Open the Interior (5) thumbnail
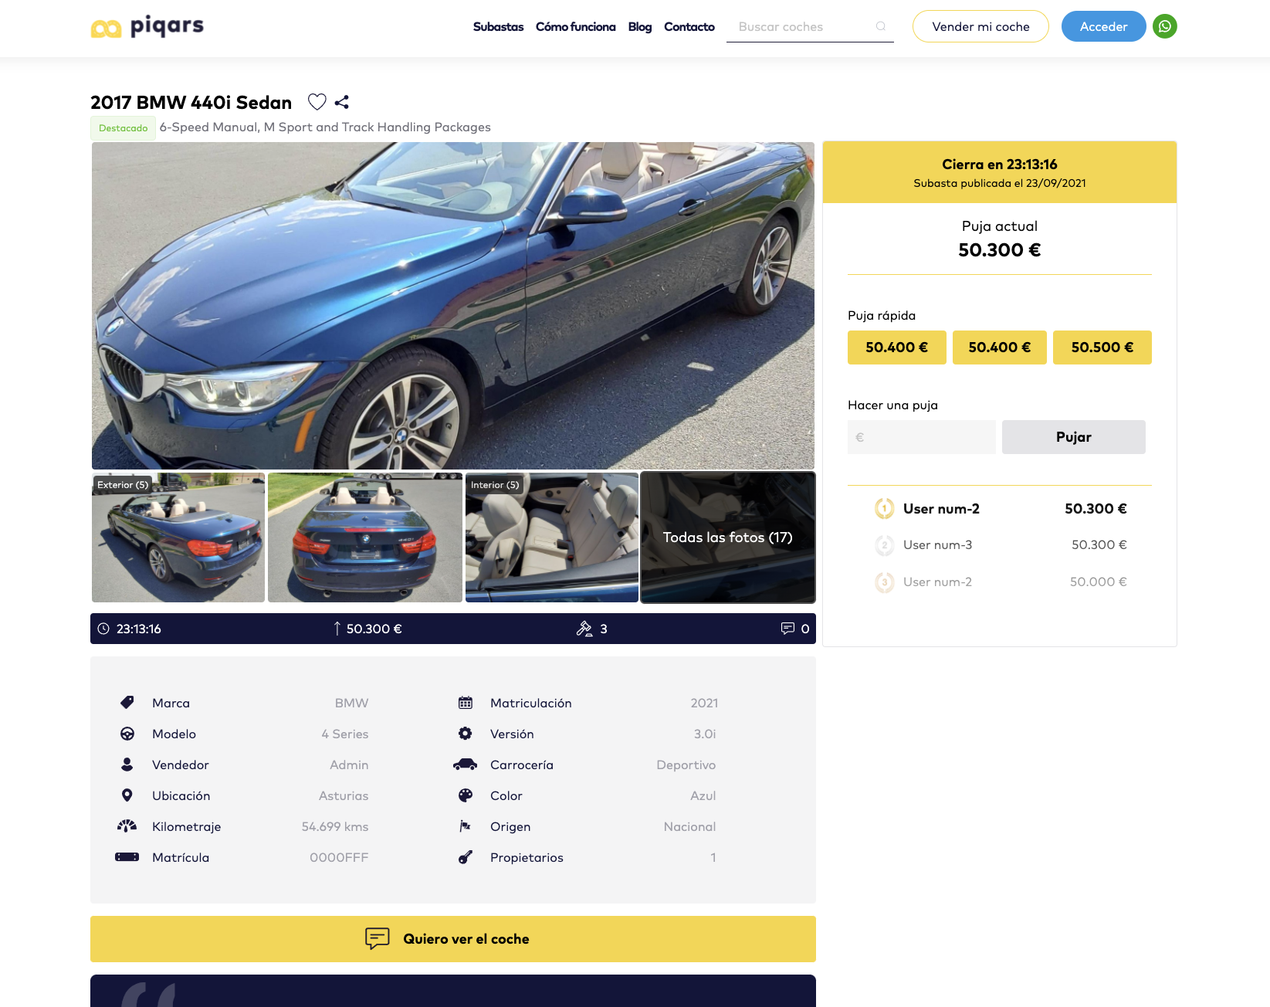 552,537
